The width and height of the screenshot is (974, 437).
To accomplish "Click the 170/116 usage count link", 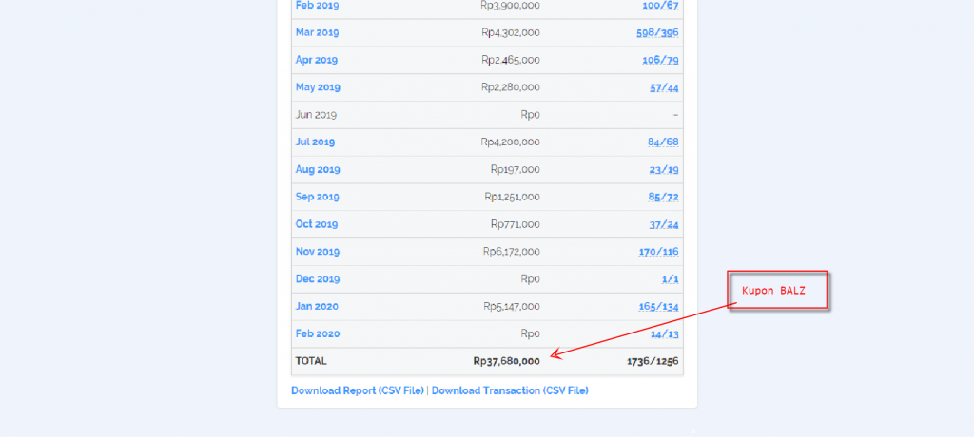I will point(658,252).
